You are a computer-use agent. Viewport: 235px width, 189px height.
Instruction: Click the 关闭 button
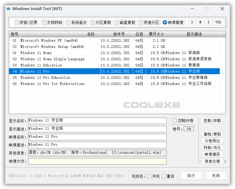pos(216,176)
